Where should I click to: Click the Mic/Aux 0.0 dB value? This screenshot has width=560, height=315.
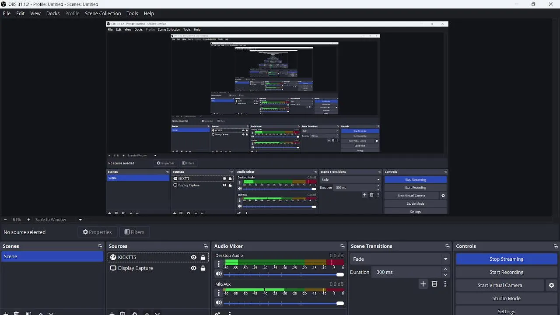336,284
